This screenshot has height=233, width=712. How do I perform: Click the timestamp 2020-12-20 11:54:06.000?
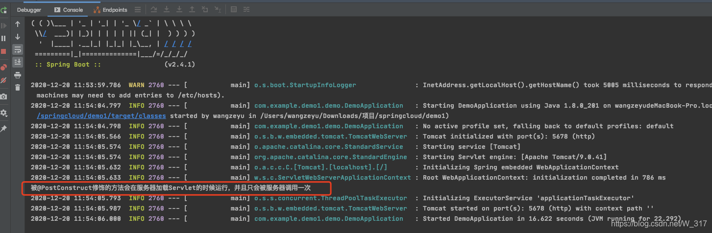pyautogui.click(x=75, y=219)
